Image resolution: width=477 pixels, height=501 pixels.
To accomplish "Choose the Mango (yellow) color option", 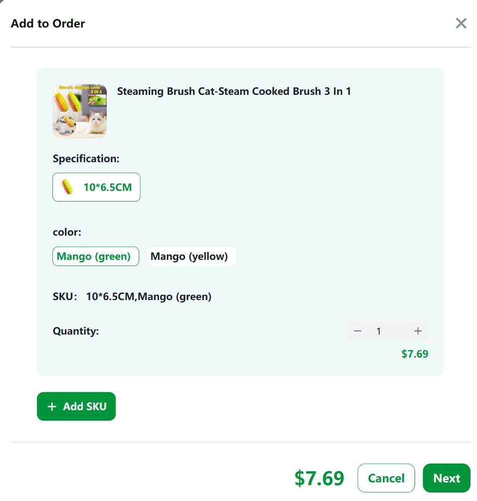I will pos(191,256).
